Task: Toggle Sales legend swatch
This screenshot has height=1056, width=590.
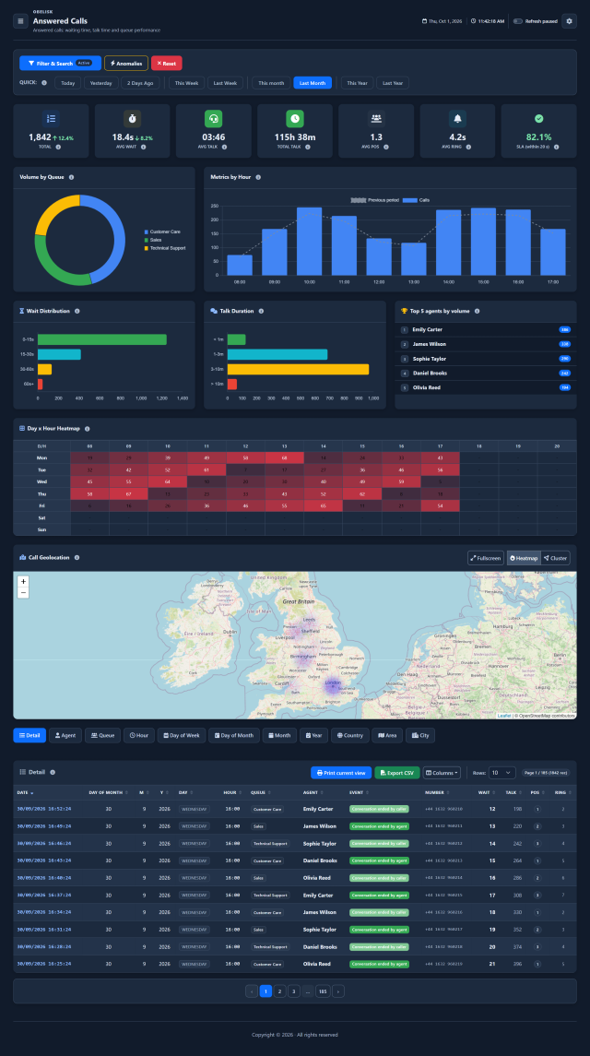Action: pos(147,240)
